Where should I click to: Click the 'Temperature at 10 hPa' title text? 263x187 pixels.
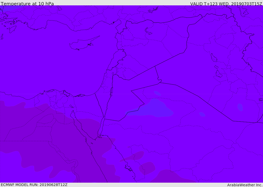point(27,4)
